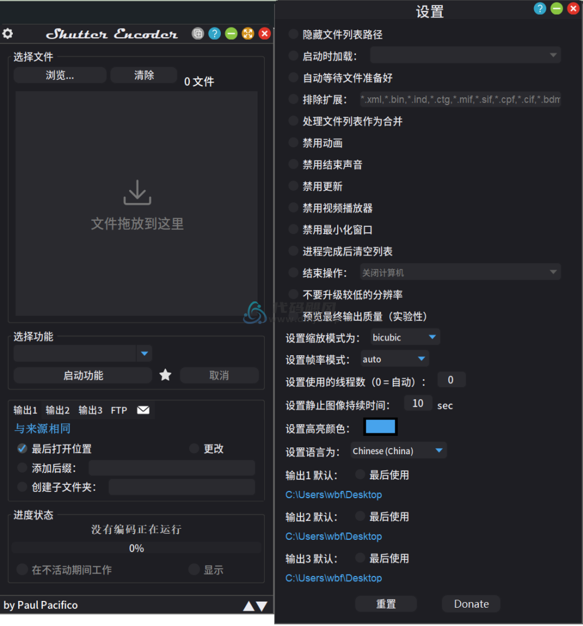The width and height of the screenshot is (583, 626).
Task: Click the 文件拖放到这里 drop area
Action: coord(136,204)
